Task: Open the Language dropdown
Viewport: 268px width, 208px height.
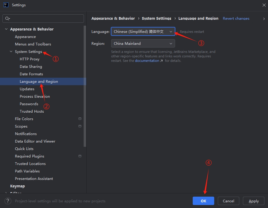Action: coord(143,32)
